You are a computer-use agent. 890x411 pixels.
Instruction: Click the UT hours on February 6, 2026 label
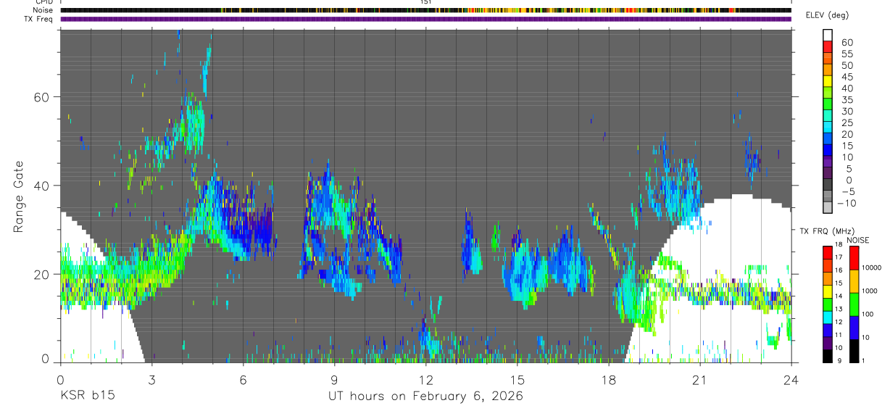[x=425, y=396]
